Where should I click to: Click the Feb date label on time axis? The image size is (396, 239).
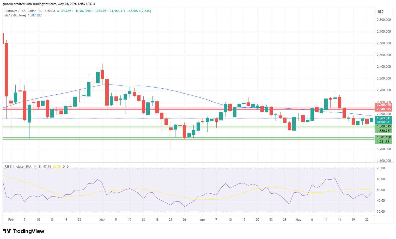[11, 220]
